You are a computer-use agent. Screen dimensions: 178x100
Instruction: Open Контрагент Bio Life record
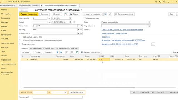[x=81, y=26]
